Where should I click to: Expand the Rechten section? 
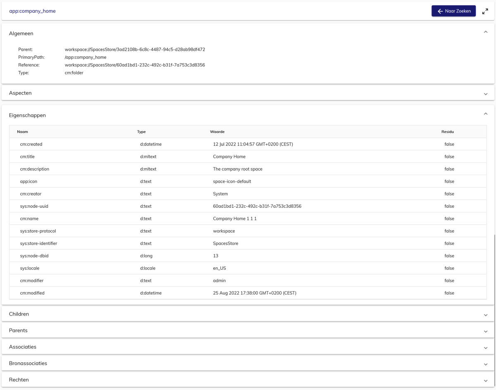[486, 380]
